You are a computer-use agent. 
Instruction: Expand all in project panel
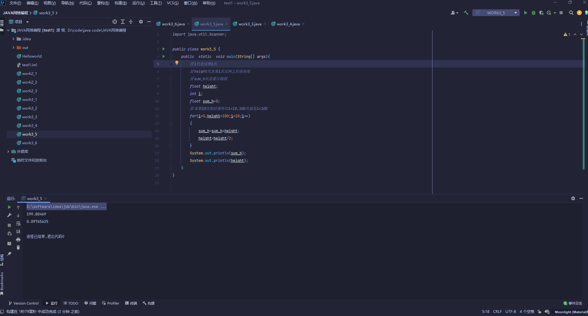pyautogui.click(x=123, y=22)
